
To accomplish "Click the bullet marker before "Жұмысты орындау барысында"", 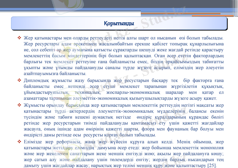I will 19,105.
